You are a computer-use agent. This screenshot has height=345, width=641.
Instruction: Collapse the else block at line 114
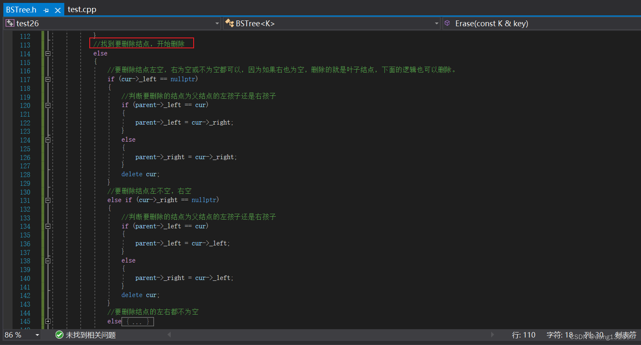click(x=48, y=53)
